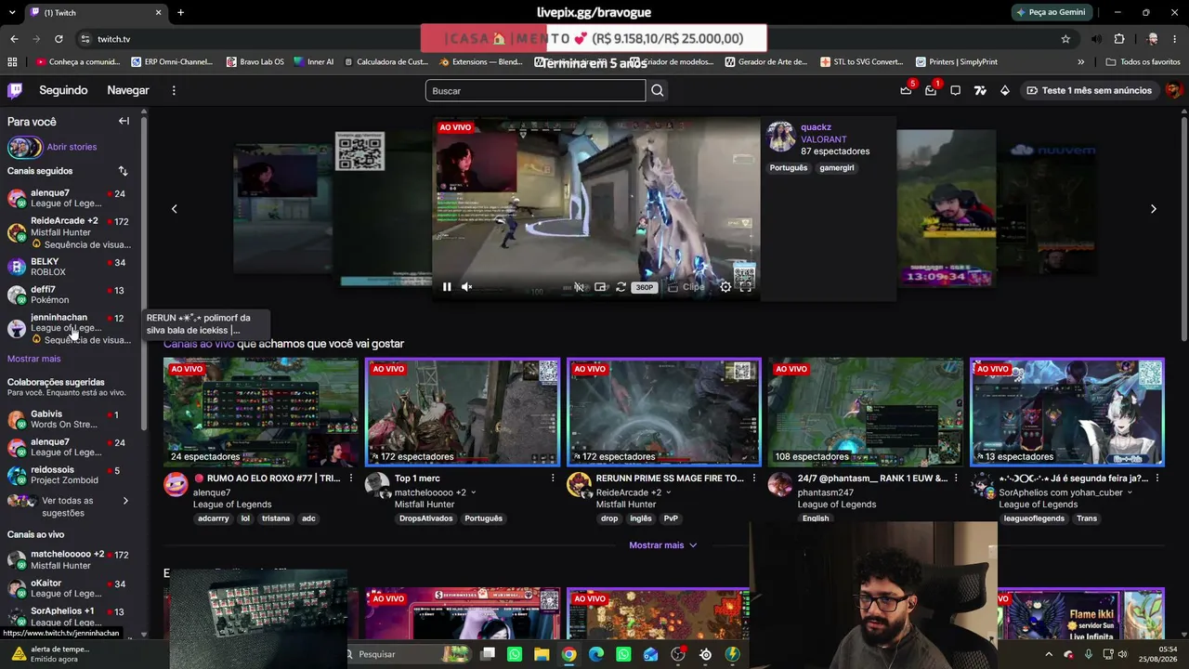The height and width of the screenshot is (669, 1189).
Task: Show hidden system tray icons
Action: [1049, 654]
